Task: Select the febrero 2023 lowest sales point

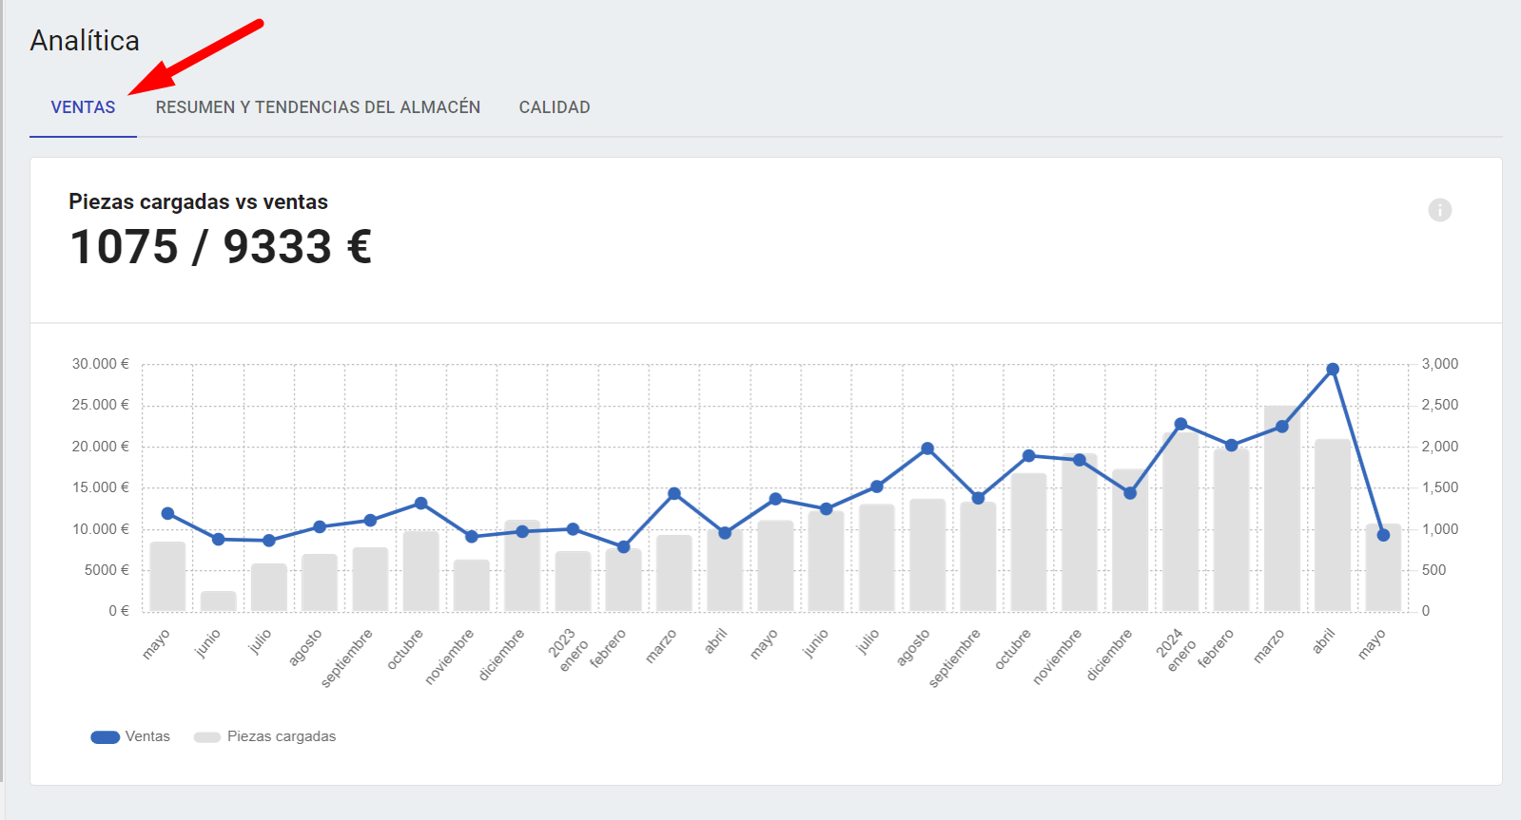Action: [x=623, y=546]
